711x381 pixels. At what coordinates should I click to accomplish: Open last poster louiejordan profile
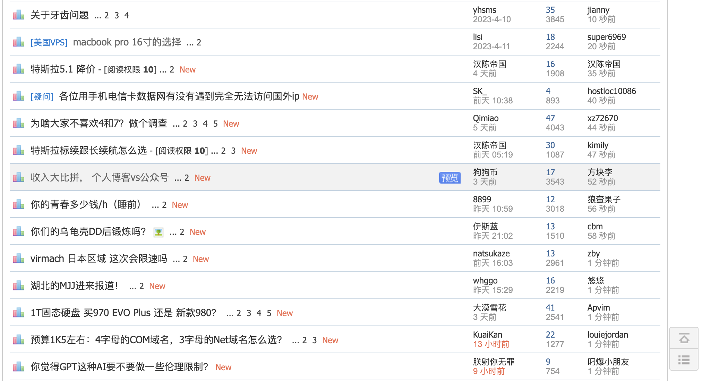[607, 335]
